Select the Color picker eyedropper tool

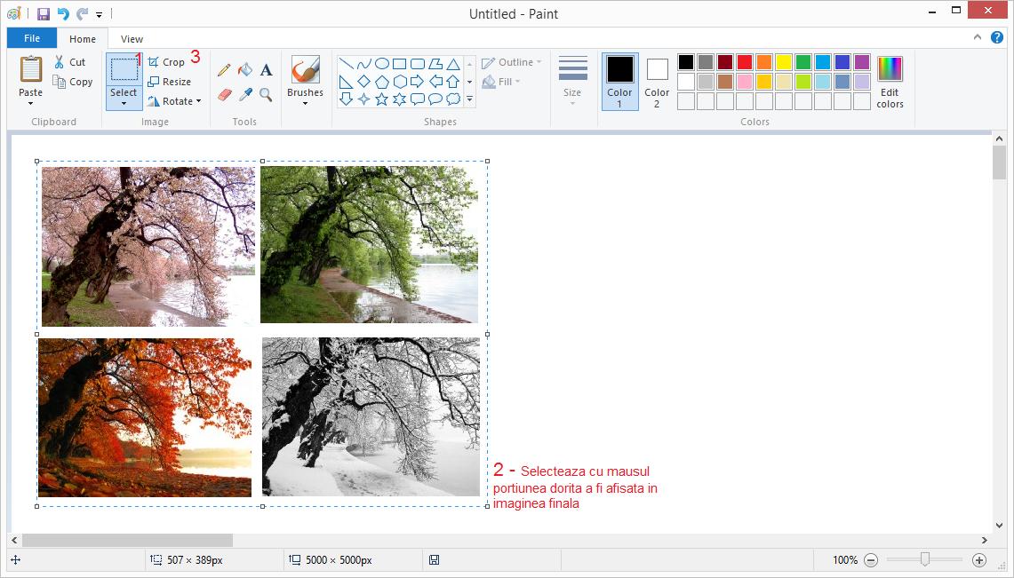245,95
